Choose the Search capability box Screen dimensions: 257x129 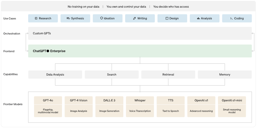(112, 74)
